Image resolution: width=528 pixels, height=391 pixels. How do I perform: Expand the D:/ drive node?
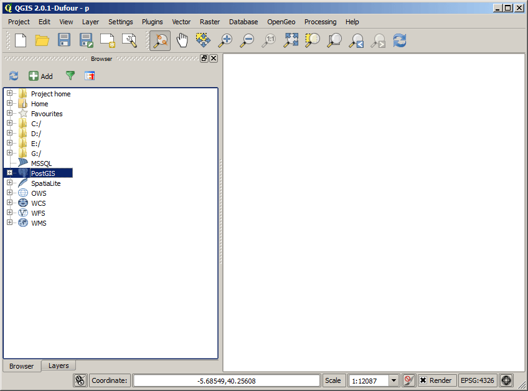[x=9, y=133]
